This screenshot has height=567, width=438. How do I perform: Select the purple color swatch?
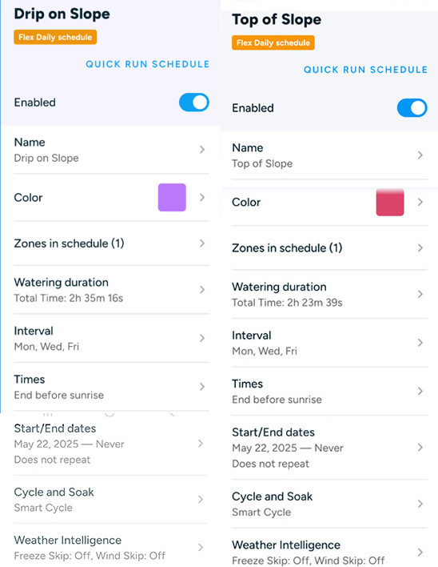click(x=172, y=198)
